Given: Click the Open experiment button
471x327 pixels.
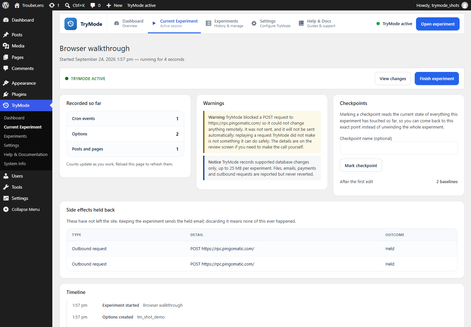Looking at the screenshot, I should tap(438, 24).
